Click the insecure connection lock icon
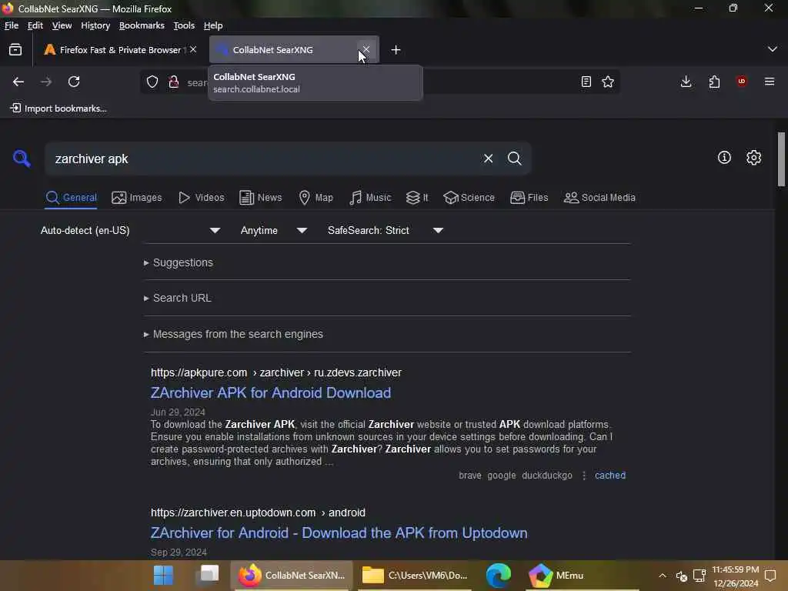This screenshot has height=591, width=788. tap(174, 82)
